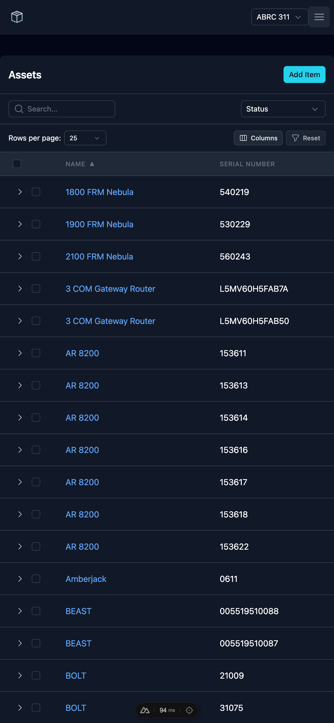The image size is (334, 723).
Task: Open the Status filter dropdown
Action: pyautogui.click(x=283, y=109)
